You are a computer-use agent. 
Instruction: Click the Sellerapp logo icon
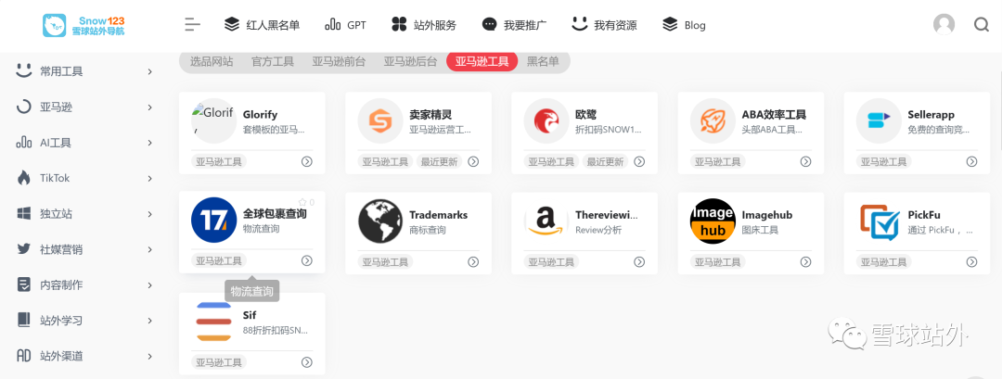click(879, 120)
